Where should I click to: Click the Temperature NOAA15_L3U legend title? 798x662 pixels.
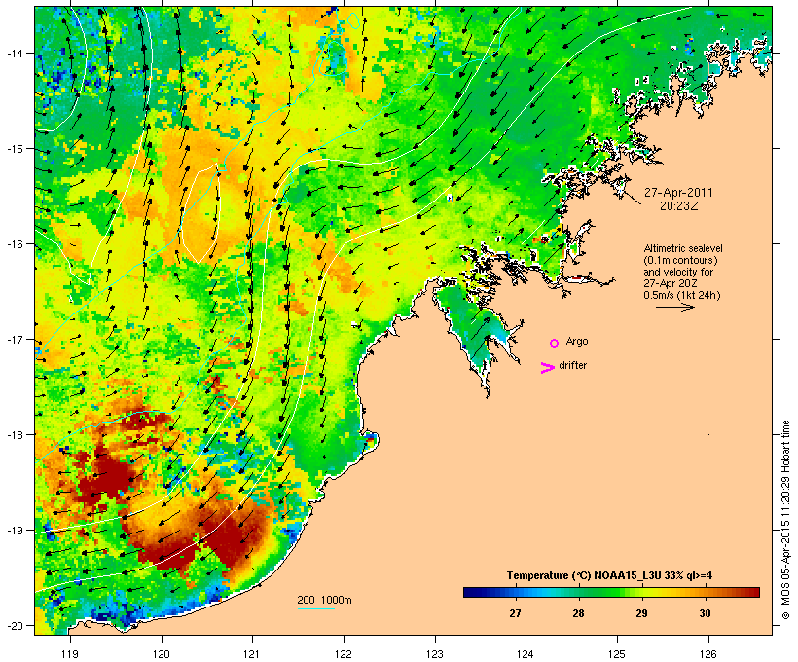click(609, 576)
